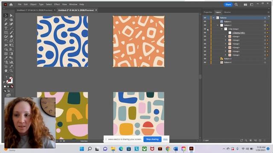This screenshot has height=153, width=273.
Task: Switch to the Properties tab
Action: tap(208, 12)
